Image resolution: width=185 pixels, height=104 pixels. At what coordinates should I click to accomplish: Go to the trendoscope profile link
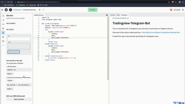17,10
